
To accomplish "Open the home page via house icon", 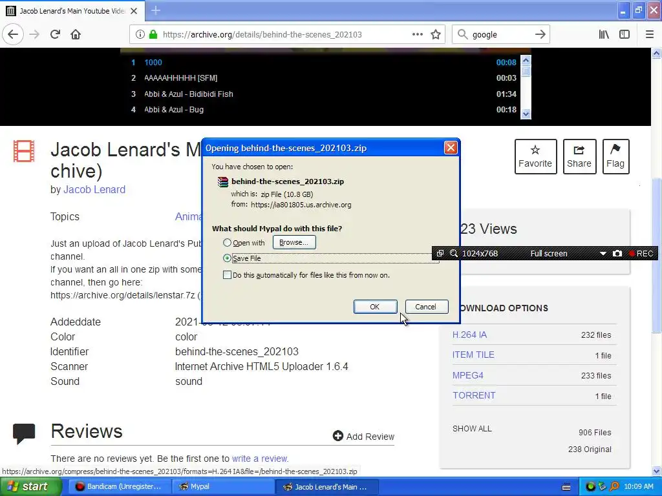I will coord(76,34).
